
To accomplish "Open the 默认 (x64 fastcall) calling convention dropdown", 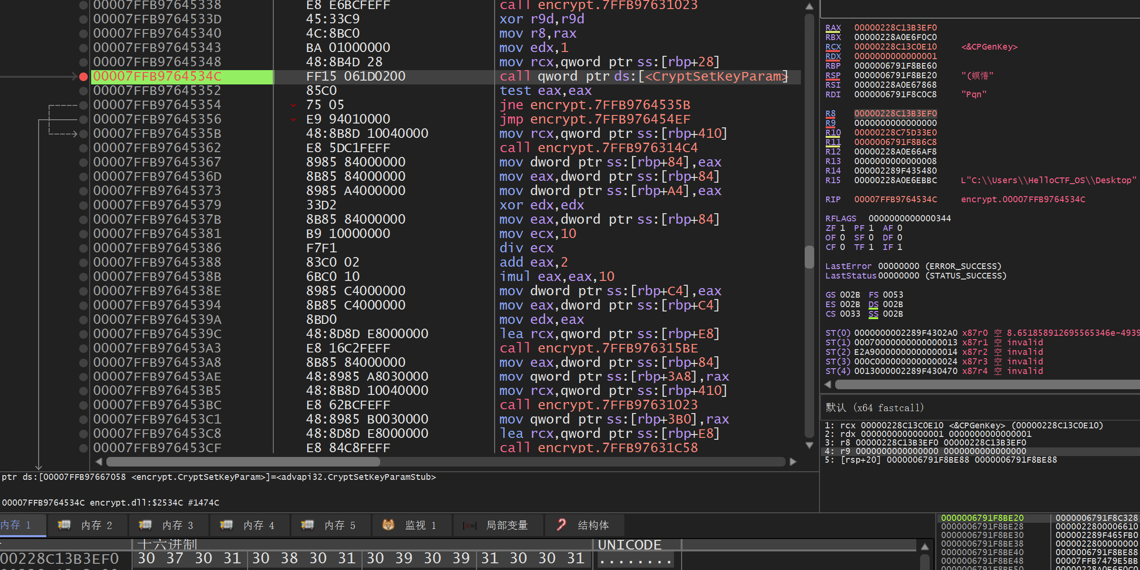I will click(875, 408).
